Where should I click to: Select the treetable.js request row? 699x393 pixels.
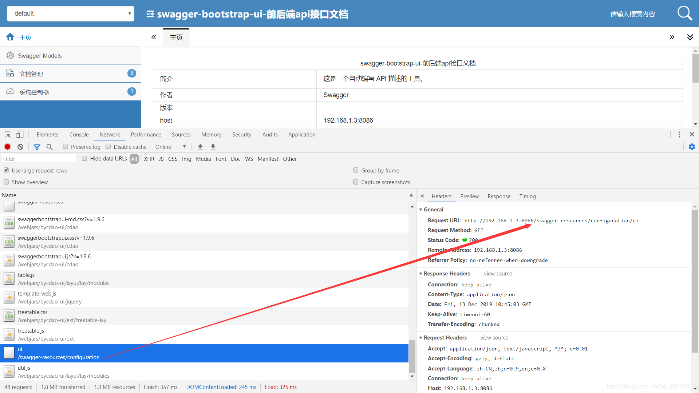tap(204, 334)
